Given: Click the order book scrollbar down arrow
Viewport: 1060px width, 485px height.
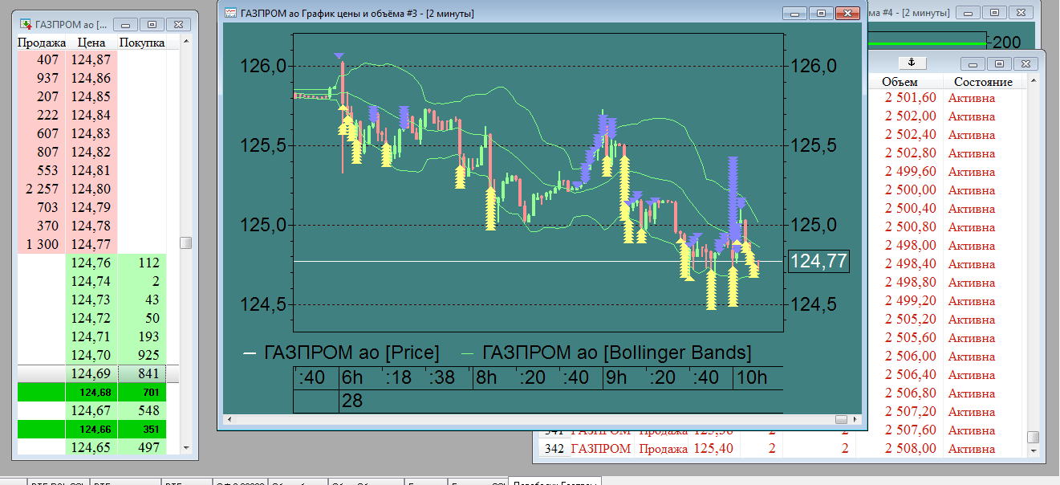Looking at the screenshot, I should click(x=186, y=448).
